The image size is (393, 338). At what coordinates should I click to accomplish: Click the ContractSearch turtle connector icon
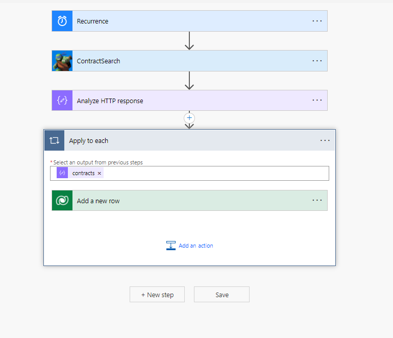(x=62, y=61)
